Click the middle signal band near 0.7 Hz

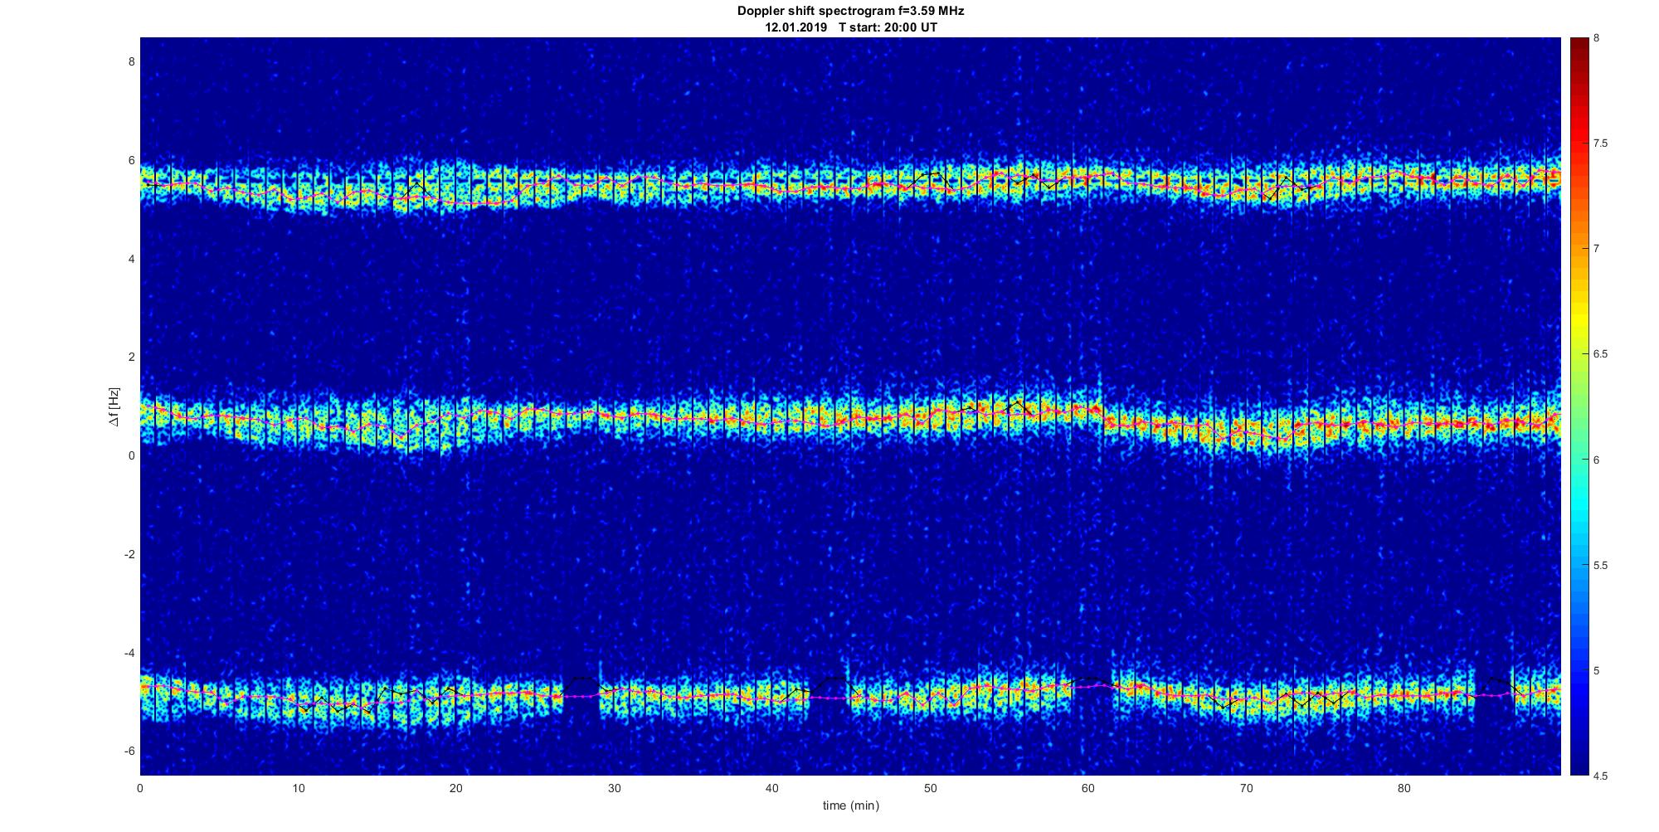(850, 419)
